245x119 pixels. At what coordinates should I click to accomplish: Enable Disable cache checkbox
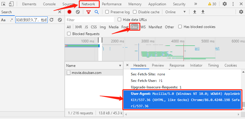[135, 12]
